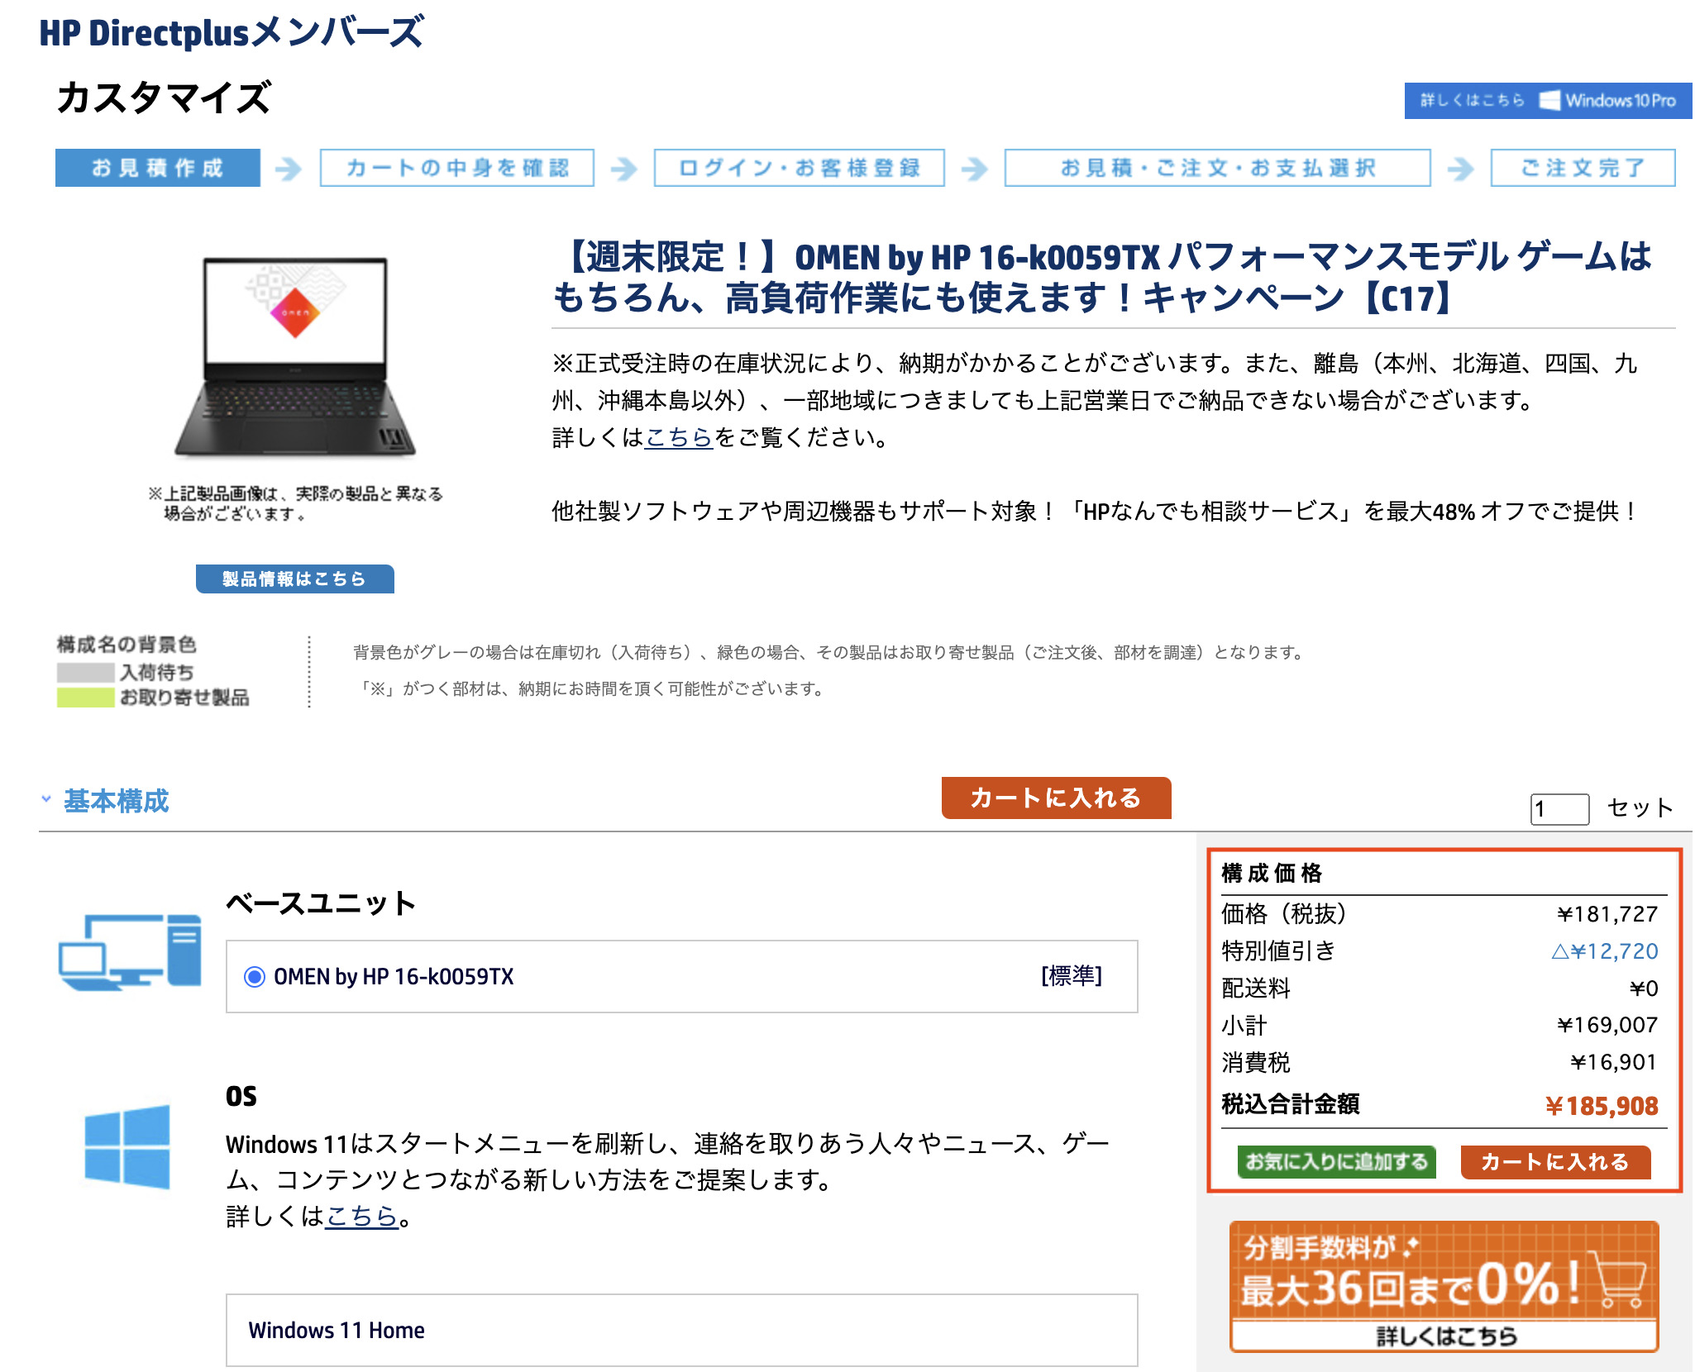1695x1372 pixels.
Task: Follow the こちら link about delivery details
Action: tap(679, 437)
